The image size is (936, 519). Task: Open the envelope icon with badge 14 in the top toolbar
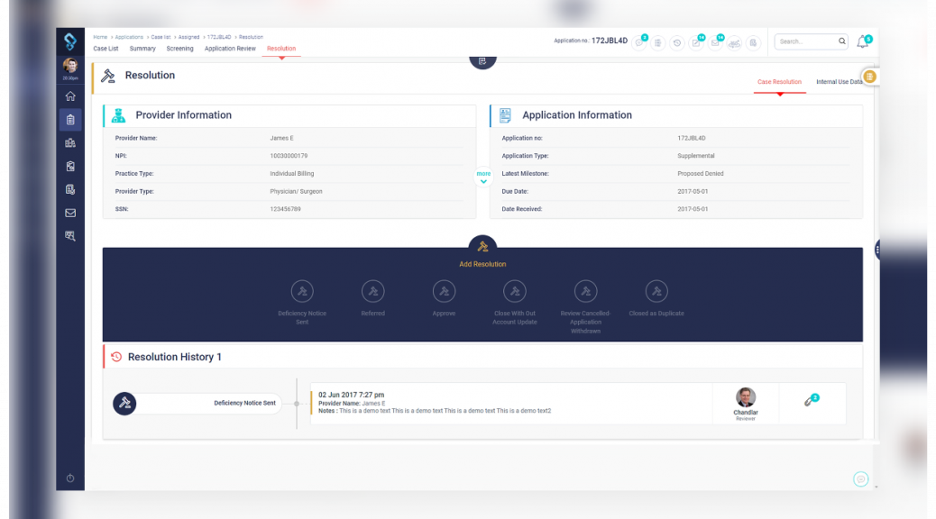point(715,43)
